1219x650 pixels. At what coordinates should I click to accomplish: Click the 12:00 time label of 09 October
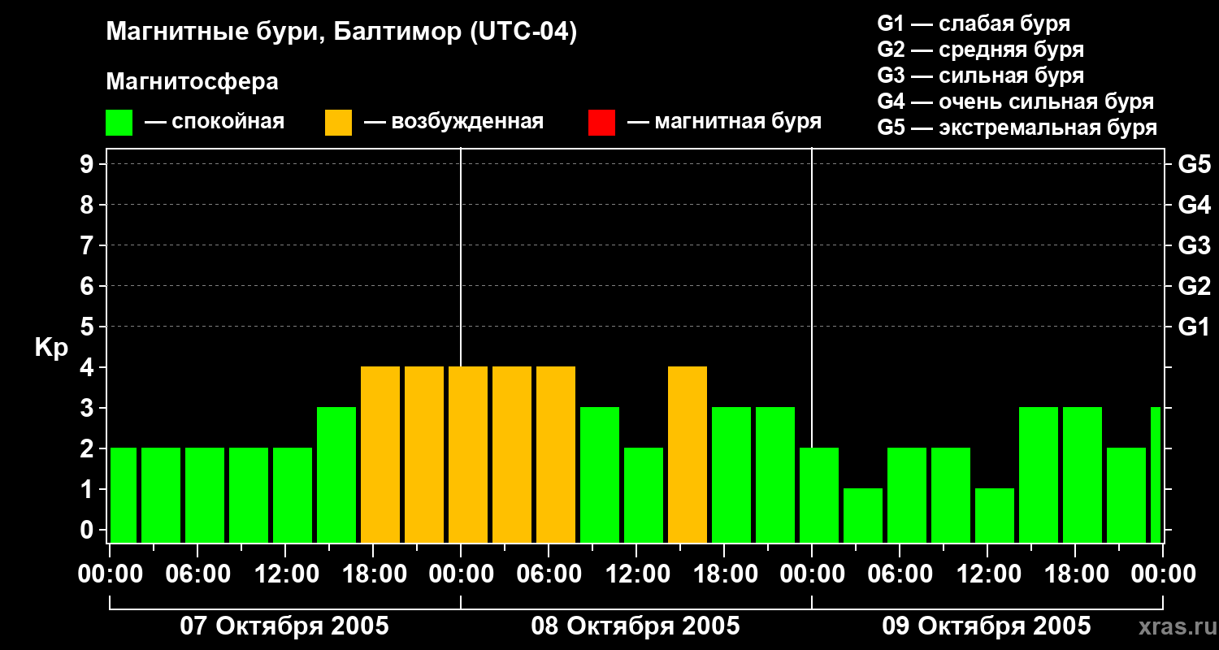987,574
